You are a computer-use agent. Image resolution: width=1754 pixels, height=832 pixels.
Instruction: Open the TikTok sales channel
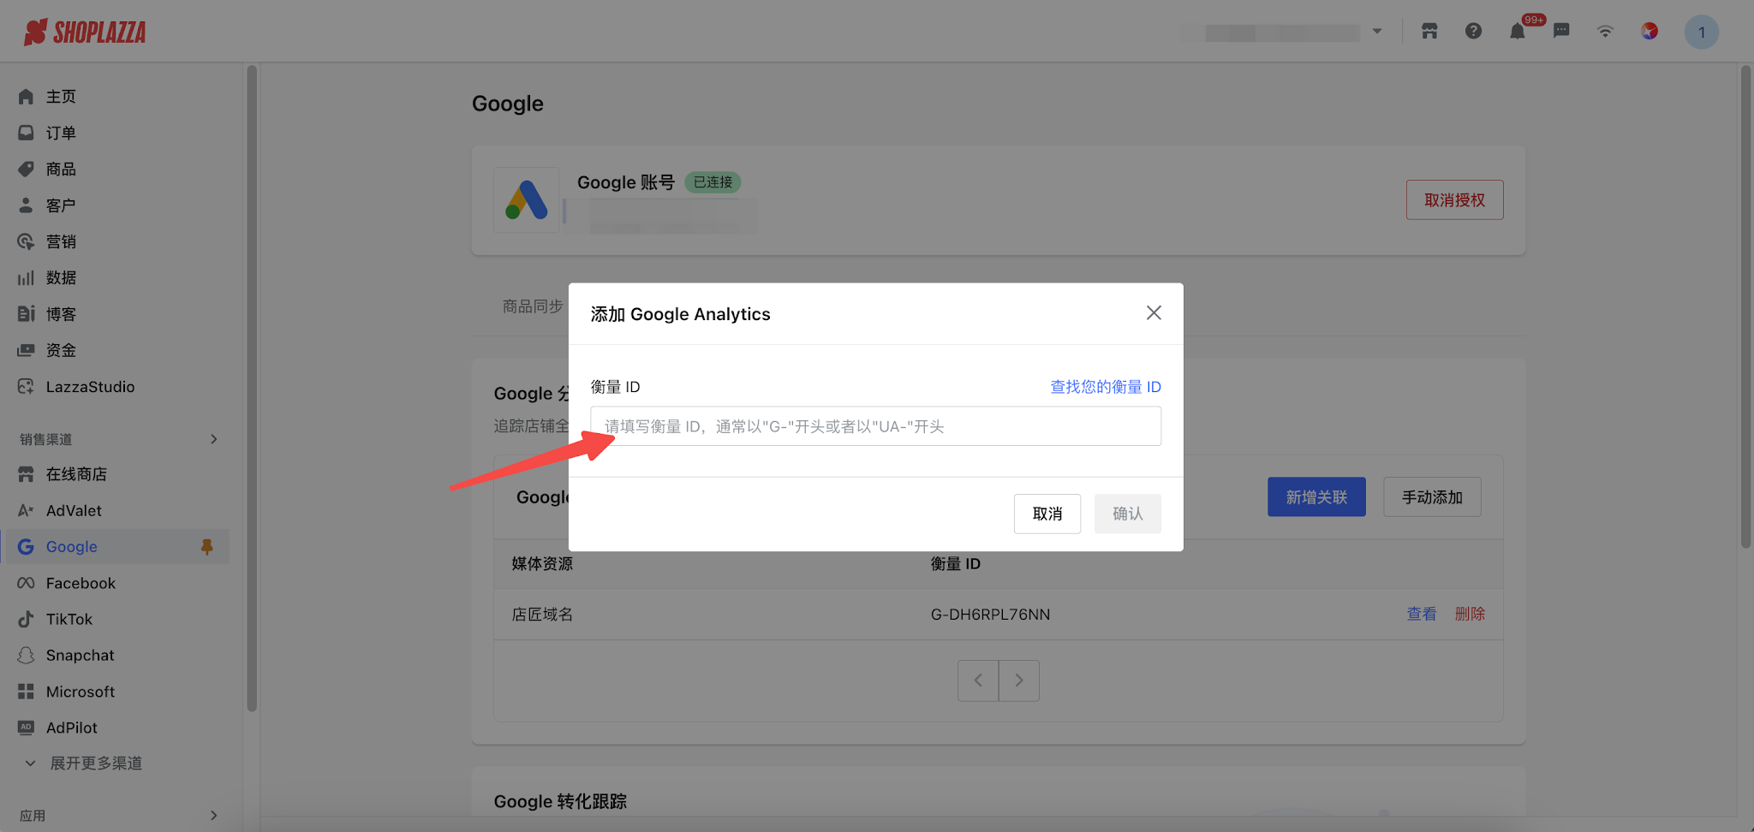(69, 619)
